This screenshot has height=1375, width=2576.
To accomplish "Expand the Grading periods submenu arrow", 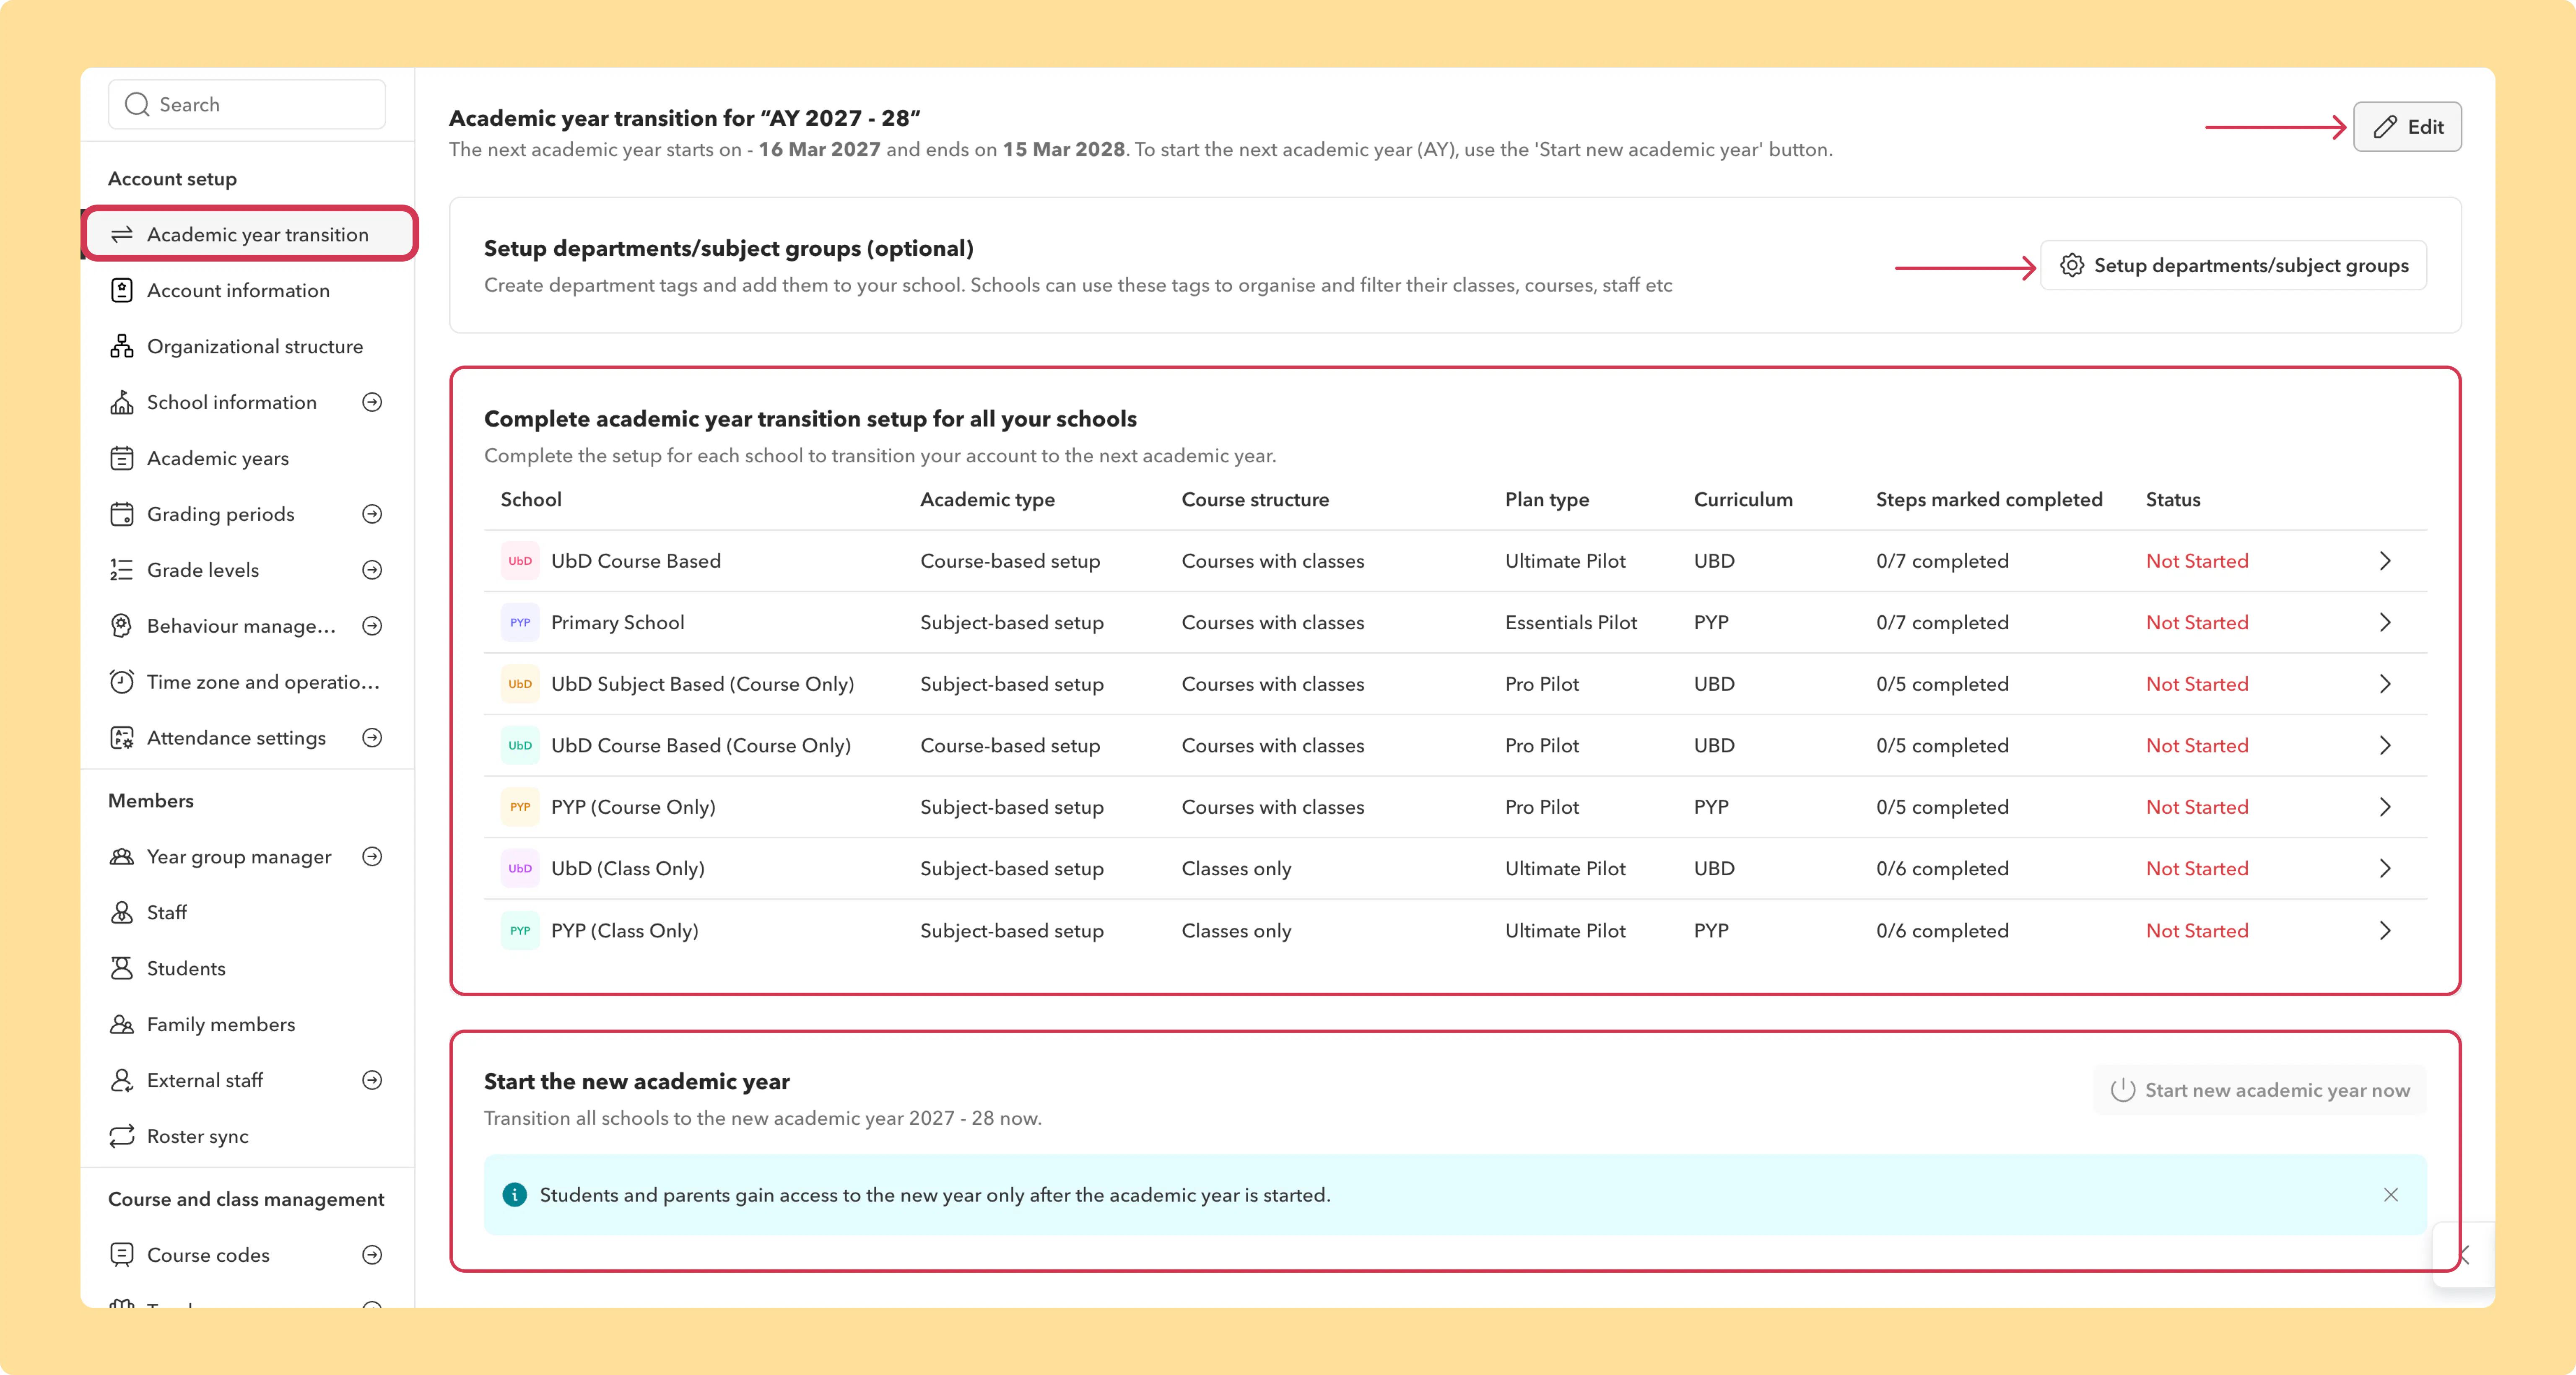I will tap(372, 514).
